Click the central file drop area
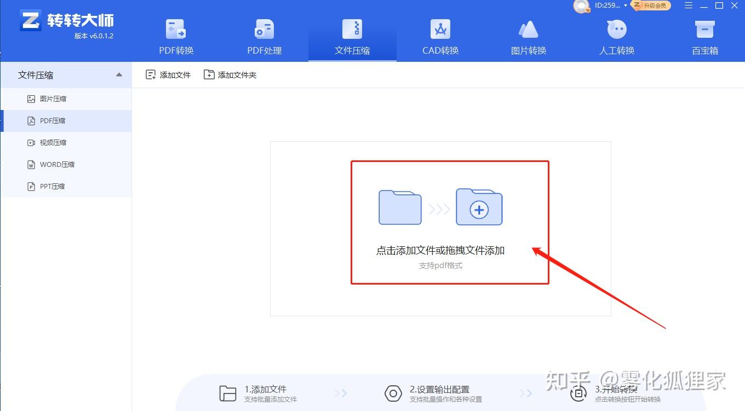745x411 pixels. click(x=449, y=222)
